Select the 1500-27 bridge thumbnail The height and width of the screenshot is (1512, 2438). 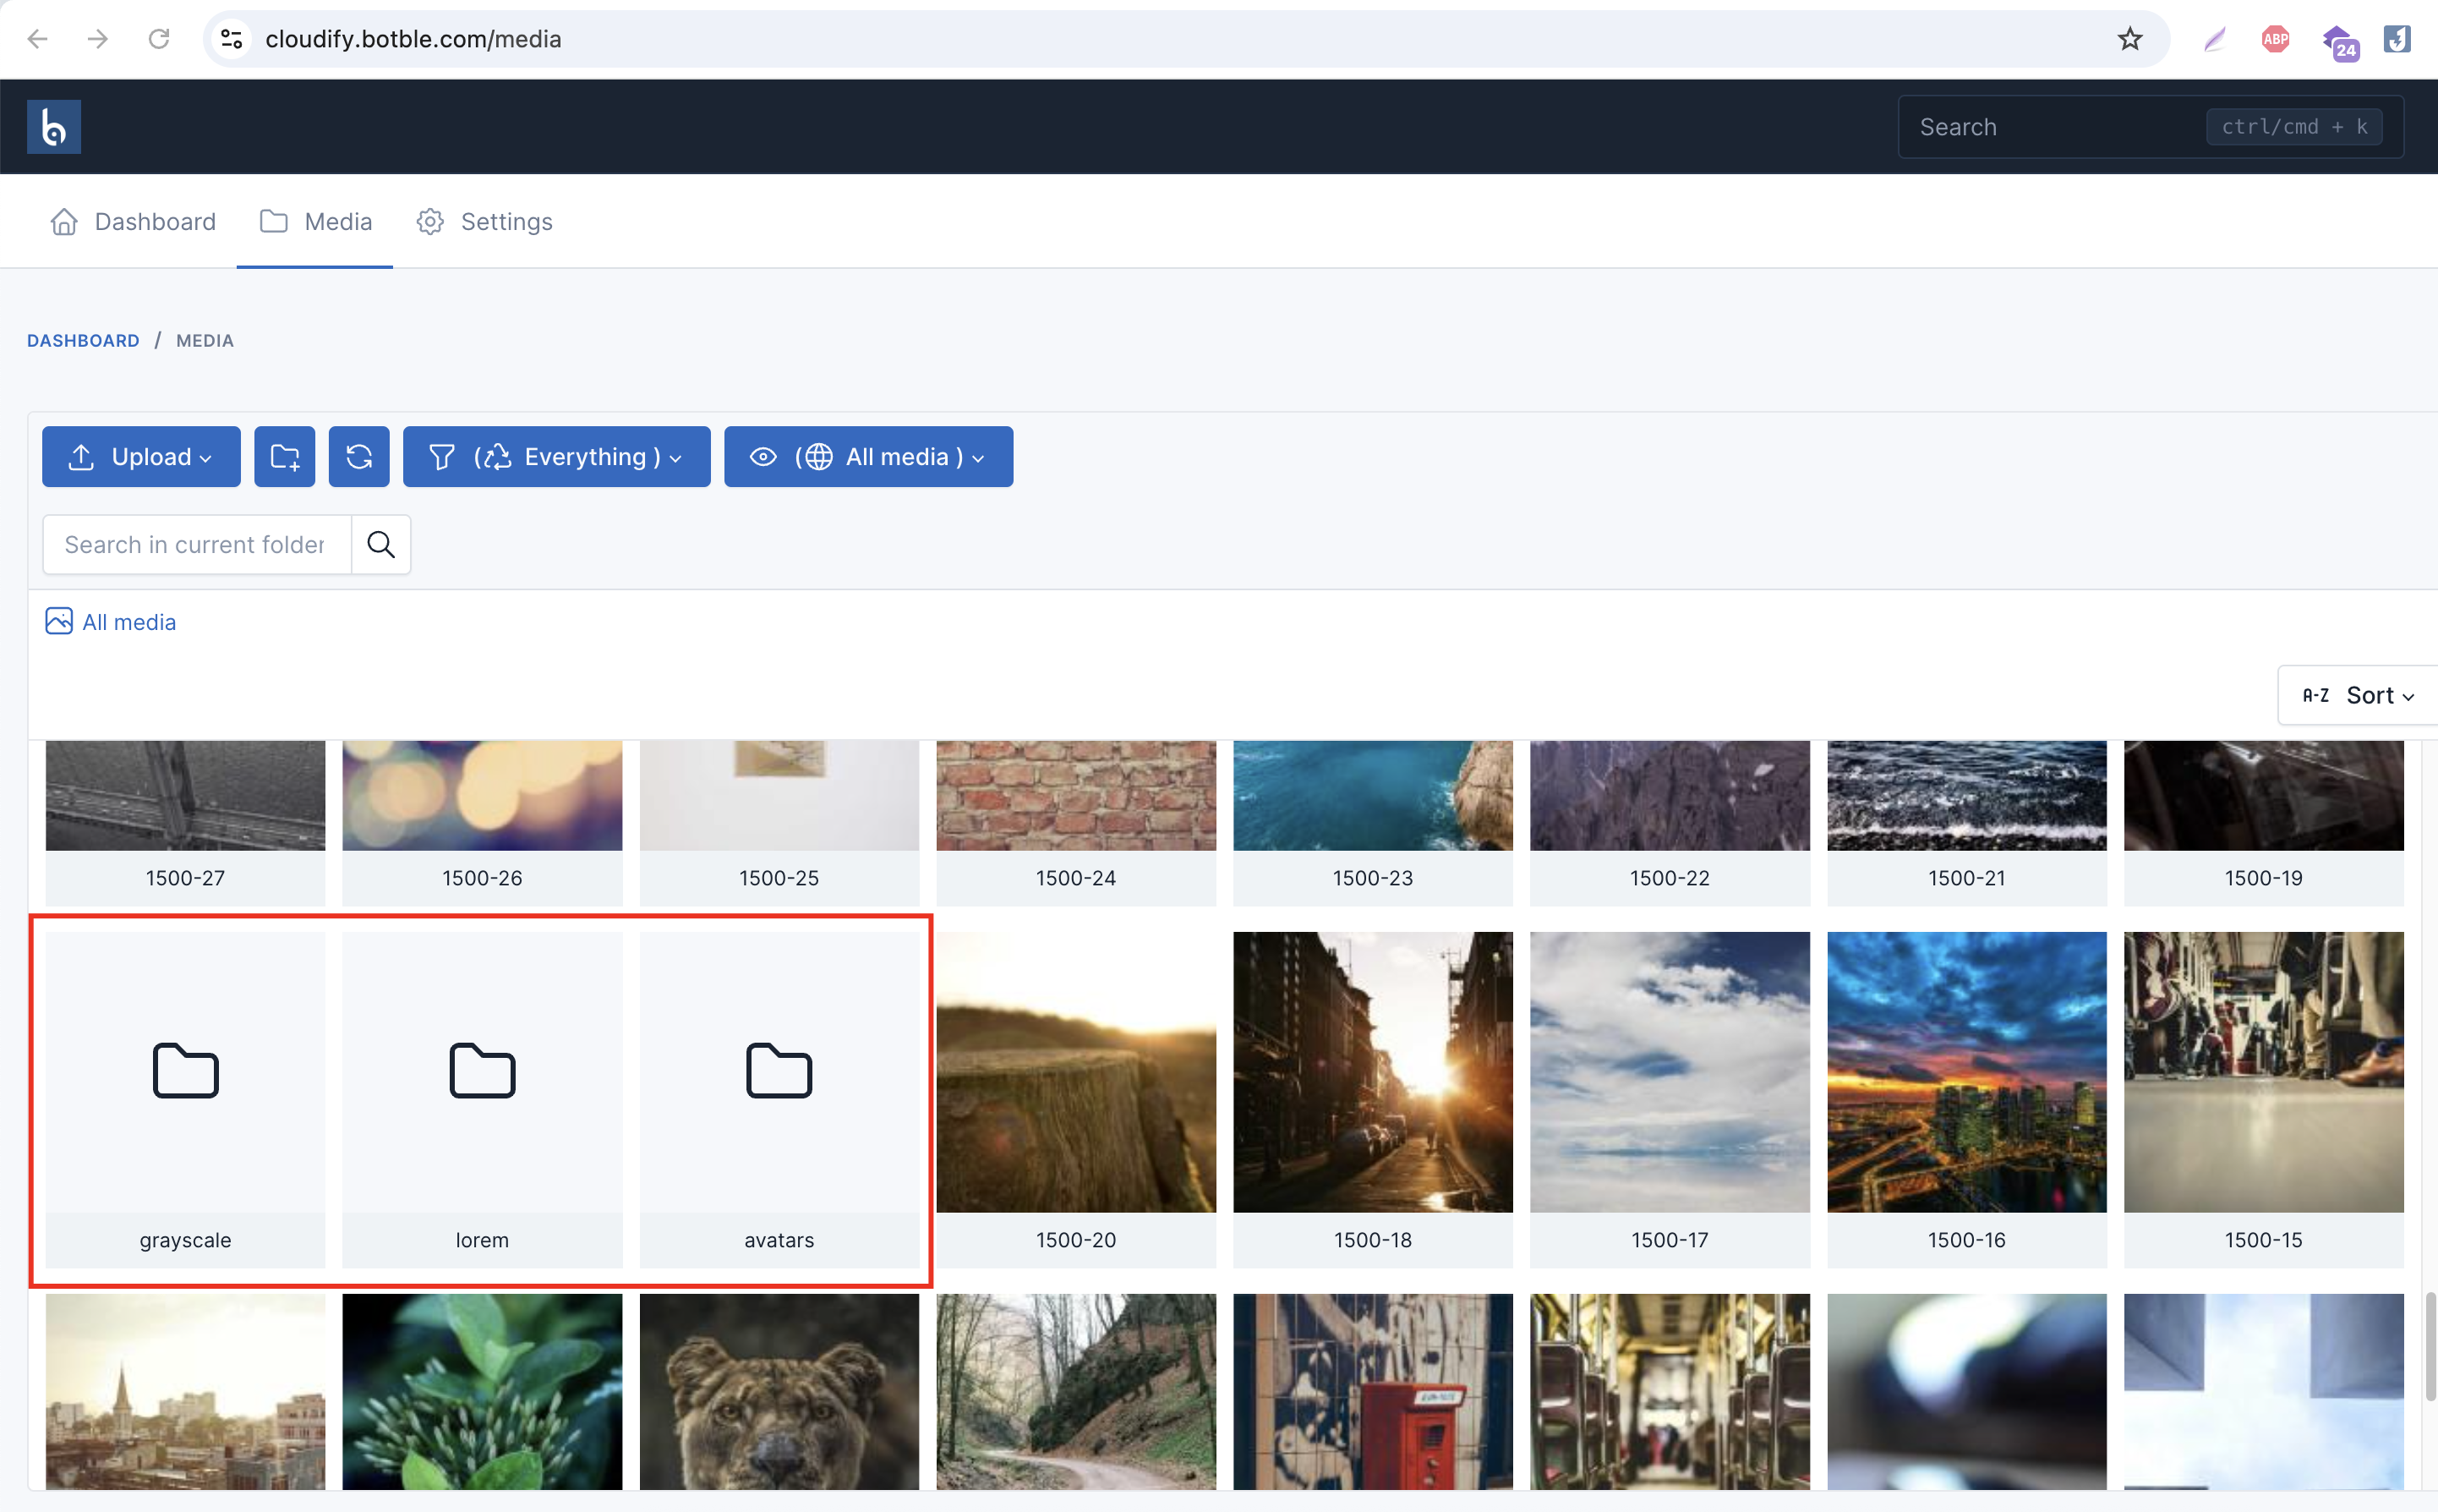tap(186, 796)
